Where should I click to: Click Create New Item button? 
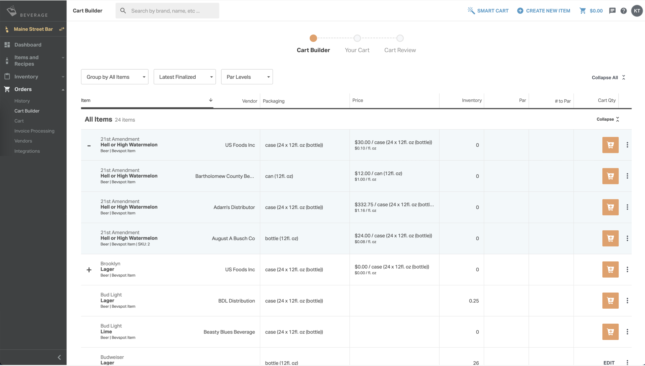point(543,11)
